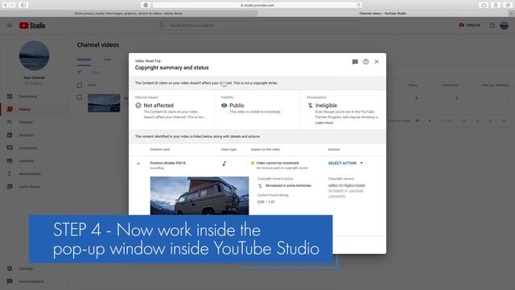Click the browser back button
The width and height of the screenshot is (515, 290).
pyautogui.click(x=6, y=5)
